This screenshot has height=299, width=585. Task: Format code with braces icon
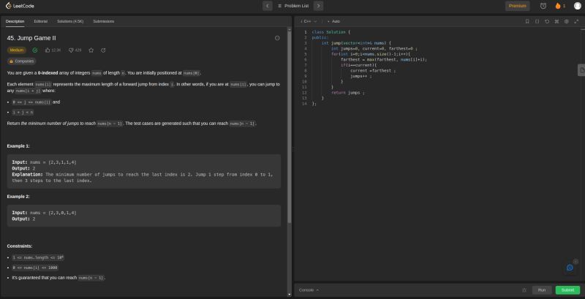tap(537, 21)
